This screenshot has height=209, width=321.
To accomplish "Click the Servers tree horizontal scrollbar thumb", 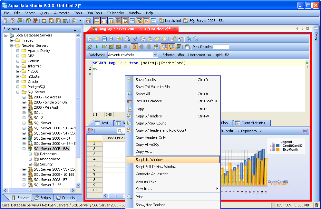I will (x=31, y=190).
